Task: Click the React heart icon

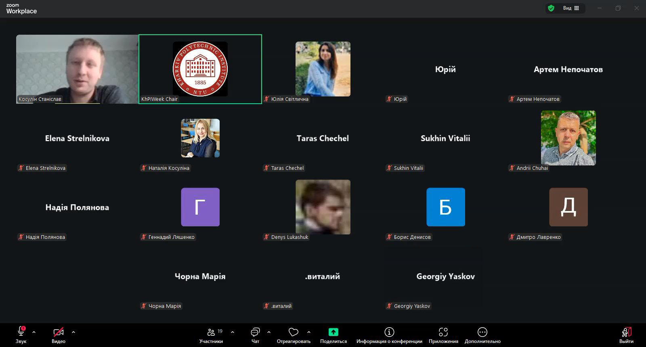Action: tap(294, 332)
